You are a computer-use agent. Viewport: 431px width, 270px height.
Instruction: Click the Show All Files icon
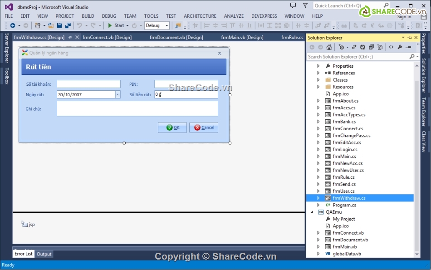(380, 47)
